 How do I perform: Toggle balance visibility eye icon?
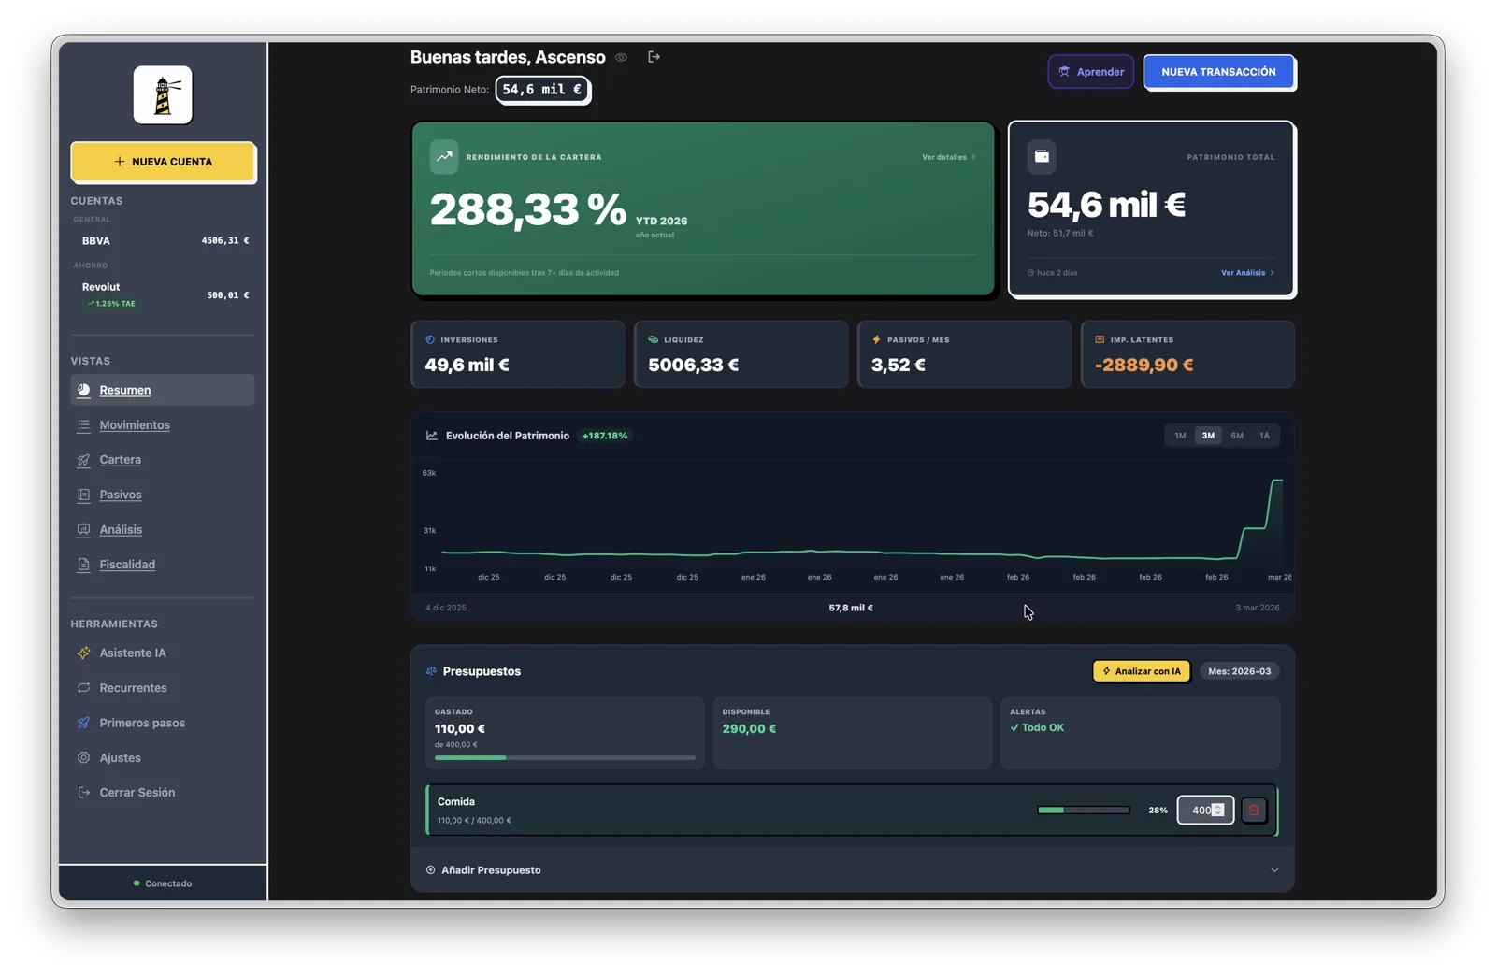coord(621,57)
